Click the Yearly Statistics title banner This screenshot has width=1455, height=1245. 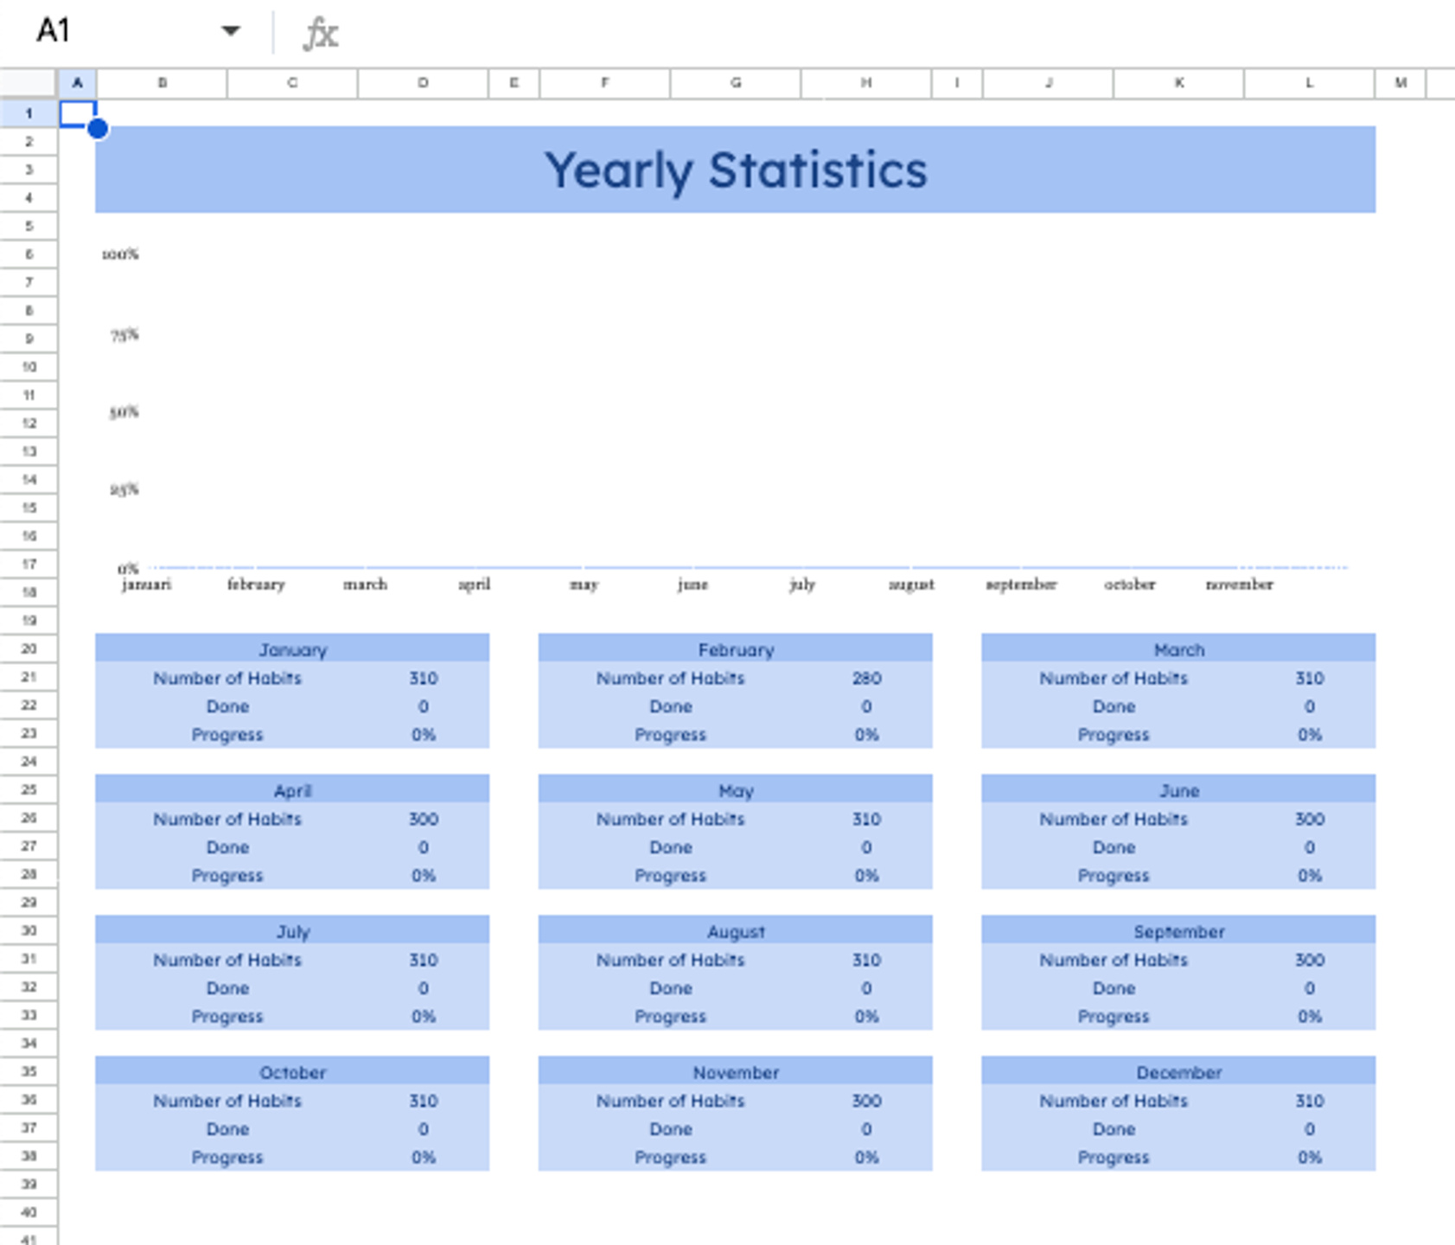(735, 169)
